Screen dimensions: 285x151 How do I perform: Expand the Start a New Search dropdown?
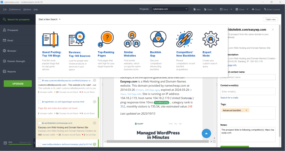click(x=50, y=19)
